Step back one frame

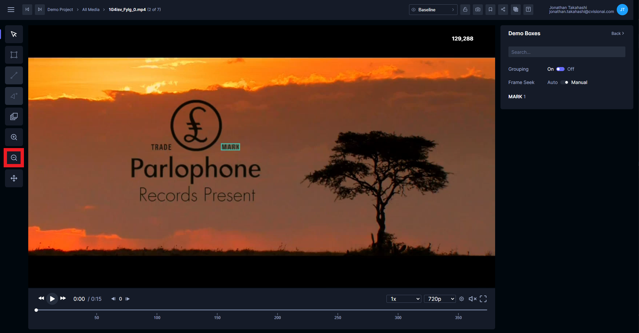pos(113,299)
